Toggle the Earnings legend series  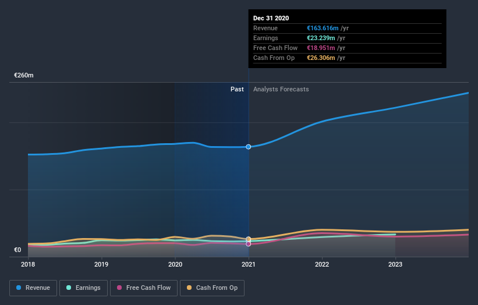click(83, 288)
